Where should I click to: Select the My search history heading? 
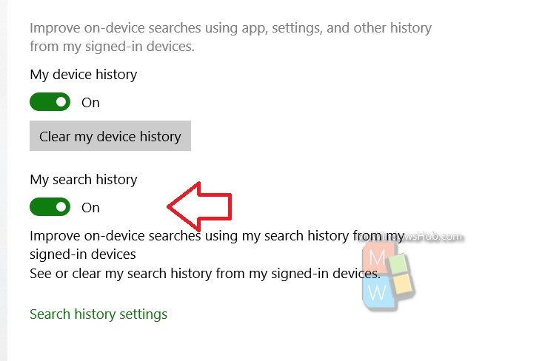tap(84, 180)
